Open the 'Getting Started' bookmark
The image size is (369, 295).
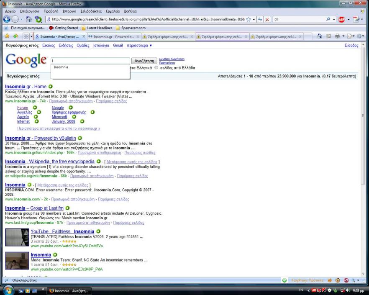(x=63, y=28)
